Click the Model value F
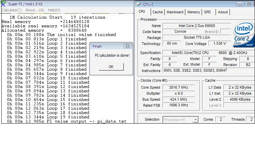 (x=209, y=59)
